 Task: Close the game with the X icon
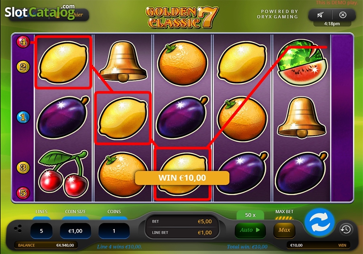coord(343,15)
